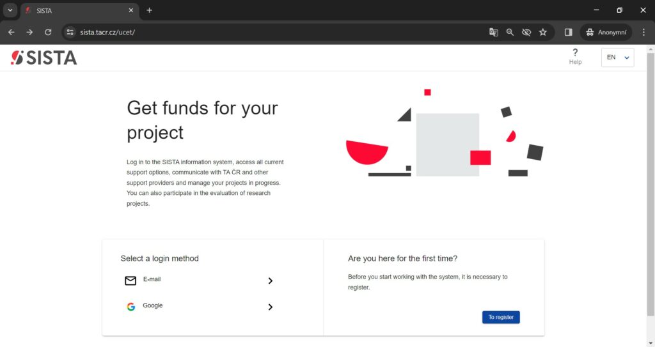Viewport: 655px width, 347px height.
Task: Bookmark this page with the star icon
Action: (542, 32)
